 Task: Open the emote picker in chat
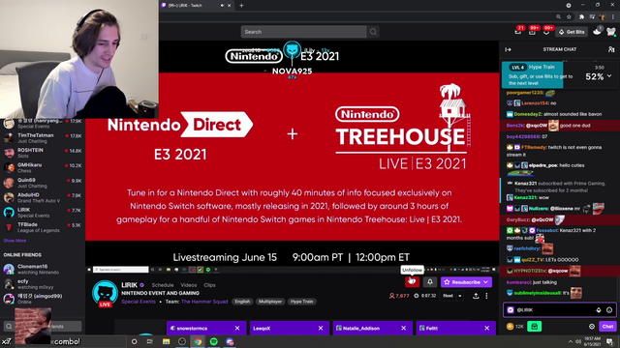click(609, 310)
